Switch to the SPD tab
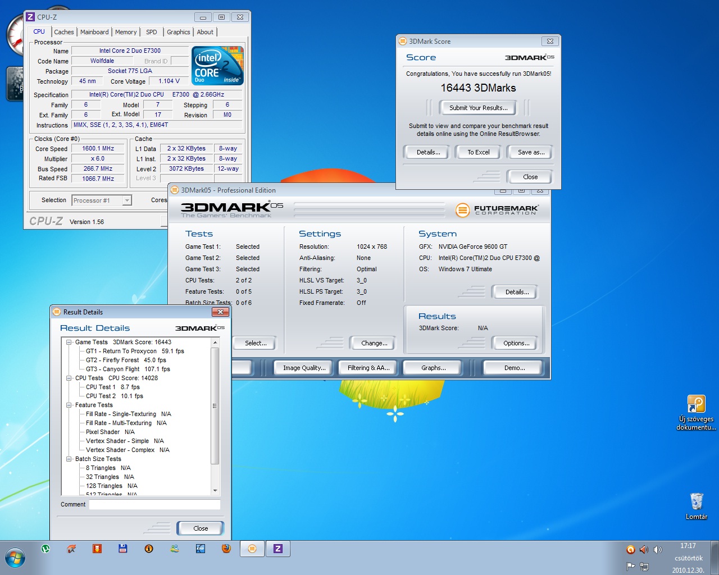The height and width of the screenshot is (575, 719). (152, 32)
